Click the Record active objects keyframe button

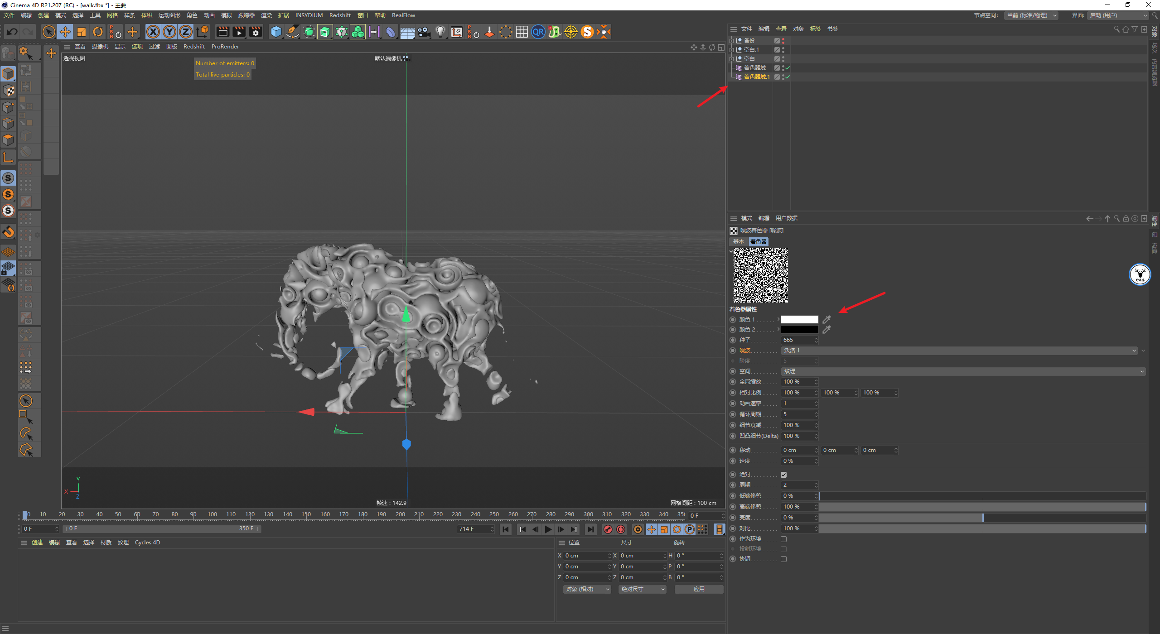(x=608, y=529)
